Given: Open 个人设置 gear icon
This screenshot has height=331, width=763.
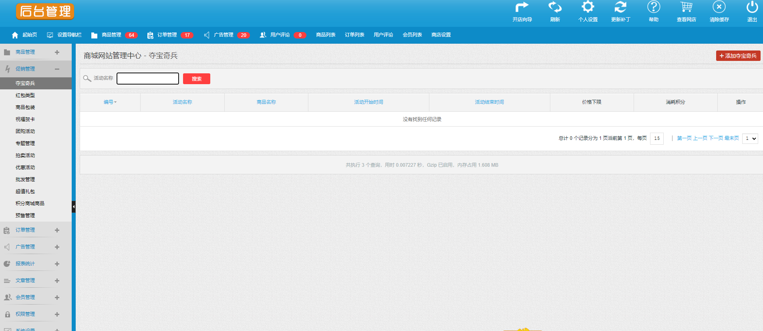Looking at the screenshot, I should point(588,7).
